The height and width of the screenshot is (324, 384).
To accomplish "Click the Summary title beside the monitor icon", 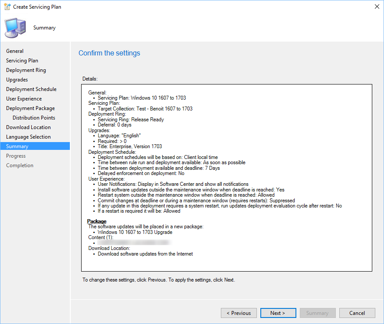I will (44, 28).
